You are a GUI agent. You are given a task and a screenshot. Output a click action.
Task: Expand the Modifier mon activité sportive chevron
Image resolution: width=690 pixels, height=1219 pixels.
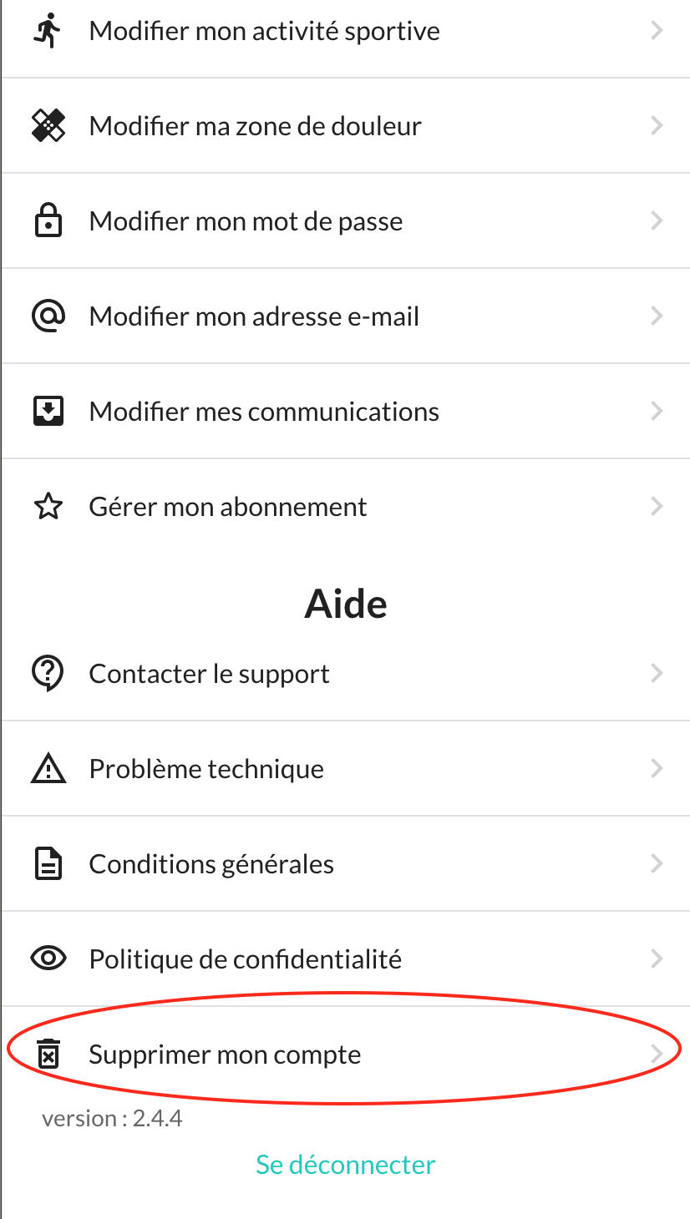coord(657,31)
